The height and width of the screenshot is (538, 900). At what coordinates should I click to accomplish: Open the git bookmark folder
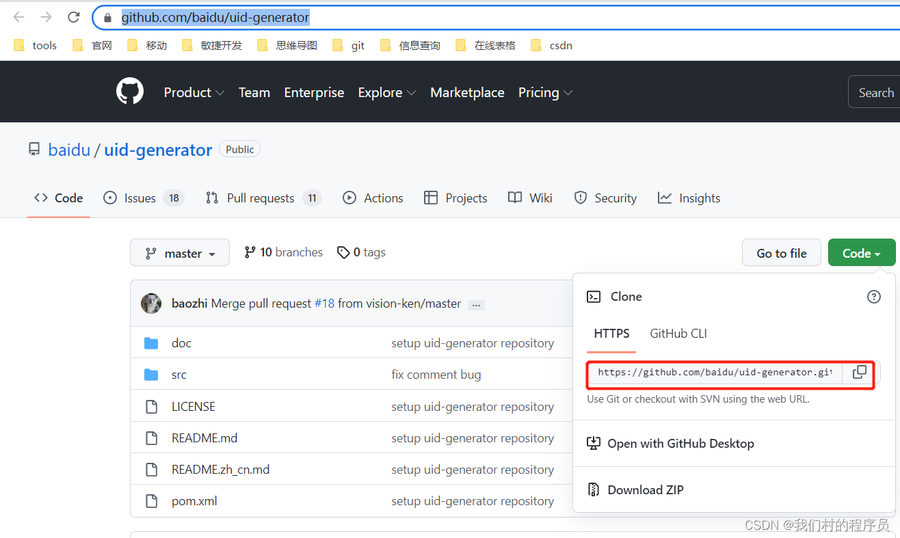[x=348, y=45]
